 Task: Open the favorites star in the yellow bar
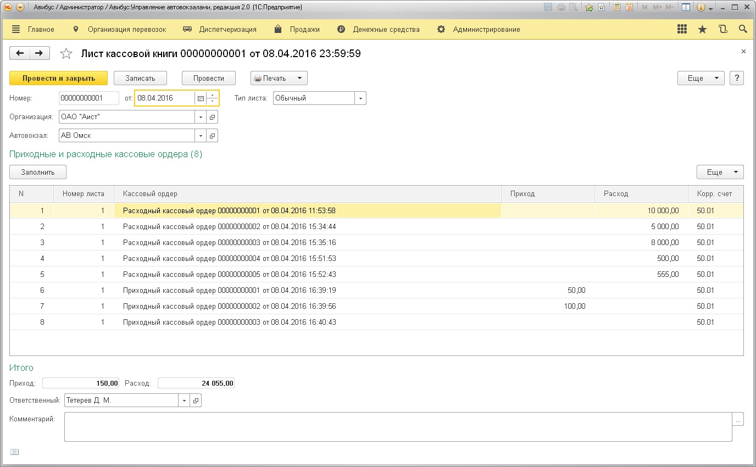pyautogui.click(x=702, y=29)
